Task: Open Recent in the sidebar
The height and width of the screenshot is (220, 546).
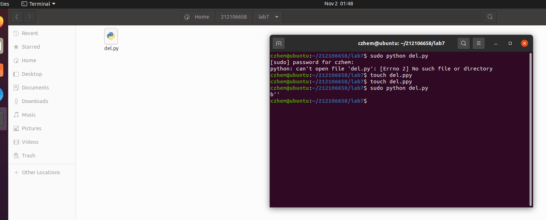Action: tap(42, 33)
